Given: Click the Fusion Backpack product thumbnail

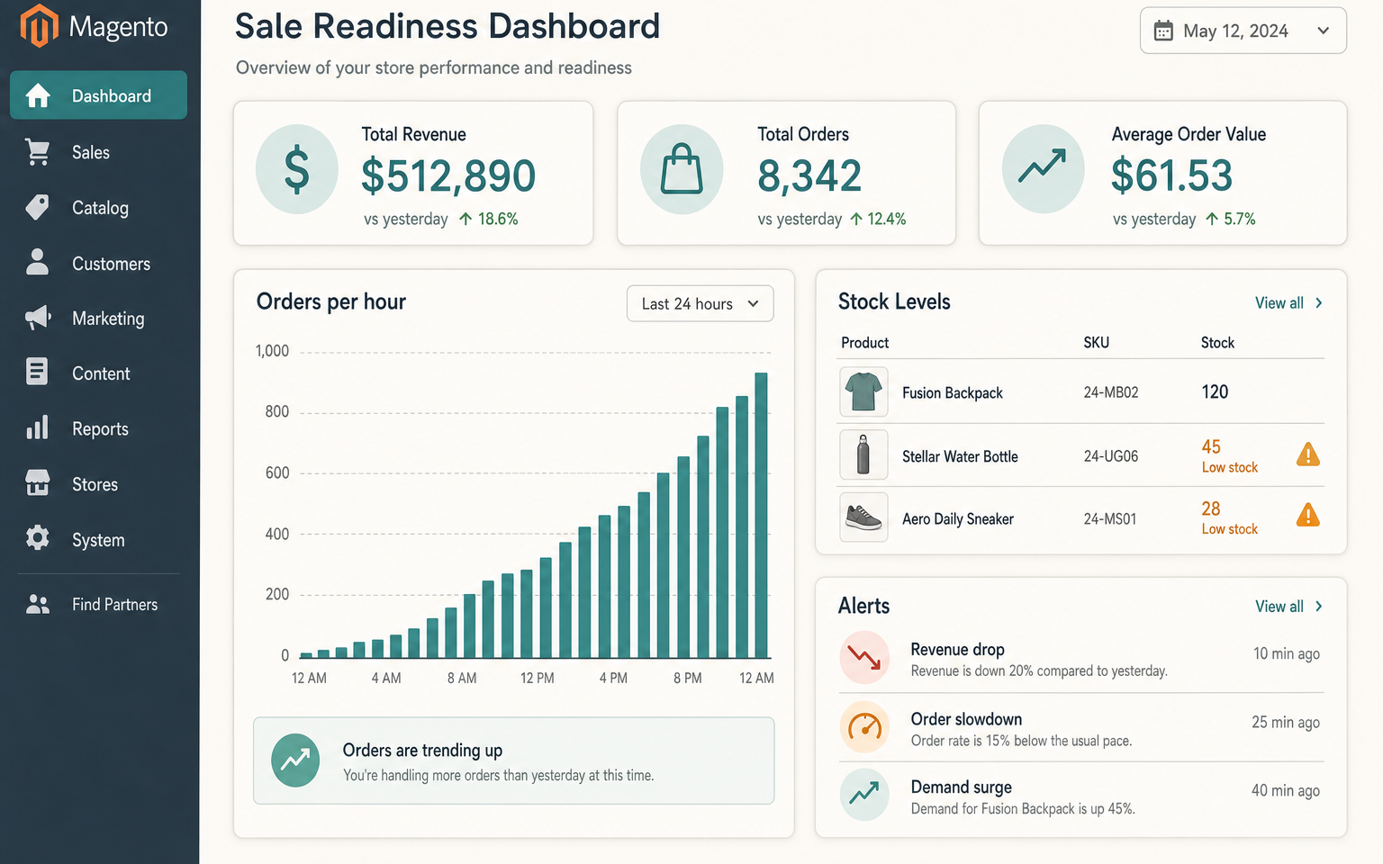Looking at the screenshot, I should [x=863, y=391].
